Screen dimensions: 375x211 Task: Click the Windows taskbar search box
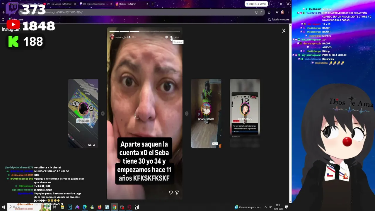click(x=29, y=207)
